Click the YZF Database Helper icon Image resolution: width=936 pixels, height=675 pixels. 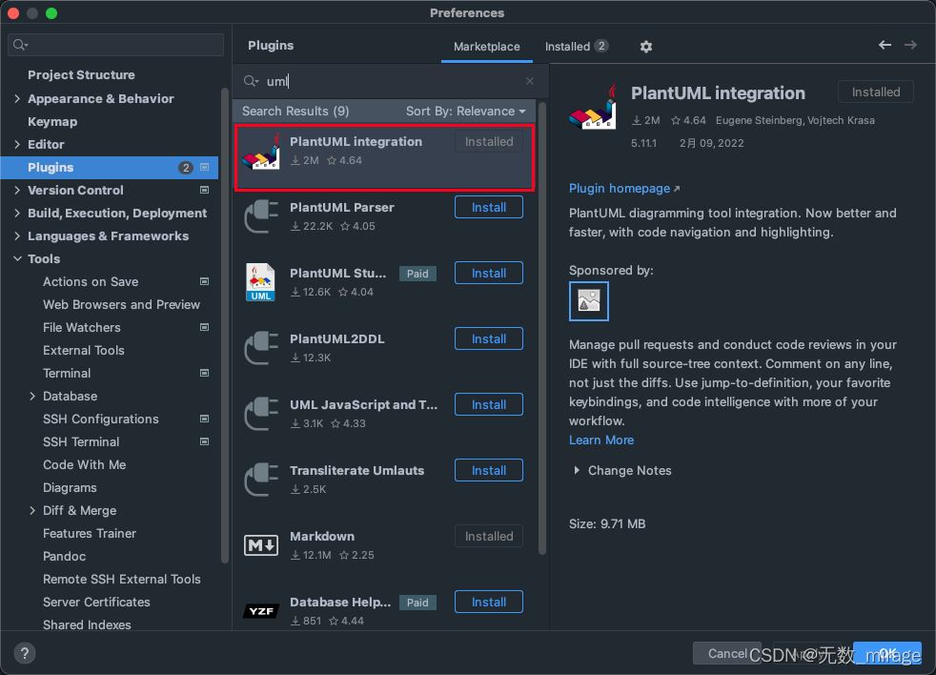261,611
